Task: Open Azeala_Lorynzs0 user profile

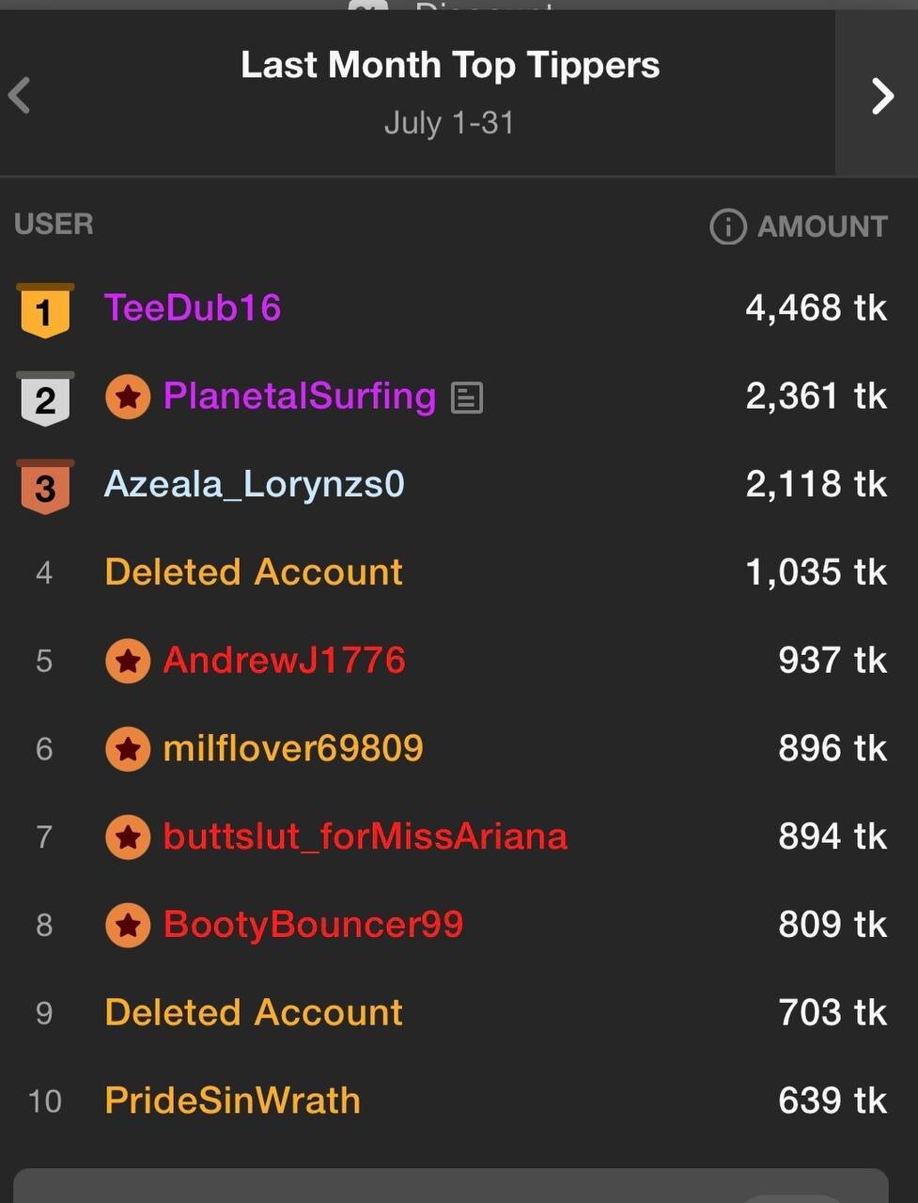Action: point(255,484)
